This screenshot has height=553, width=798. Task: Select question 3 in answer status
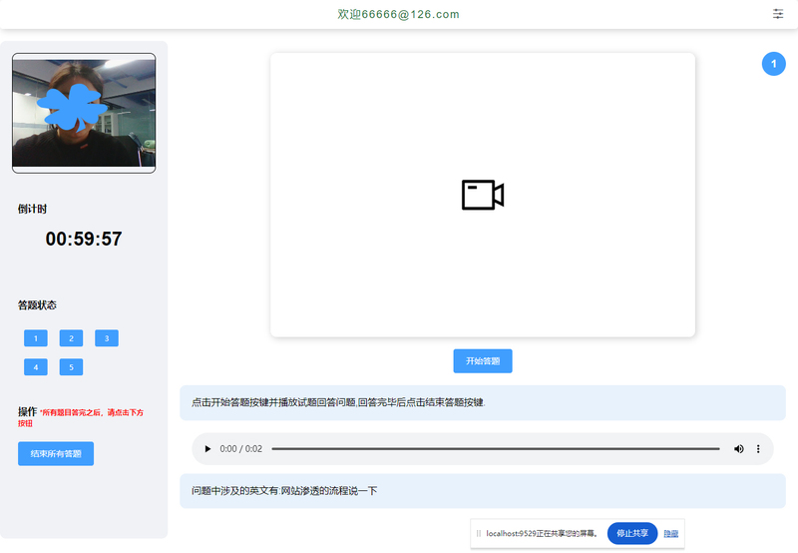click(107, 338)
